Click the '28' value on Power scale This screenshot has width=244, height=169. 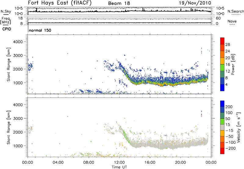coord(228,45)
